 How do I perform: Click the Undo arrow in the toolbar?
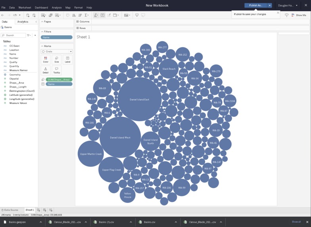pos(2,15)
